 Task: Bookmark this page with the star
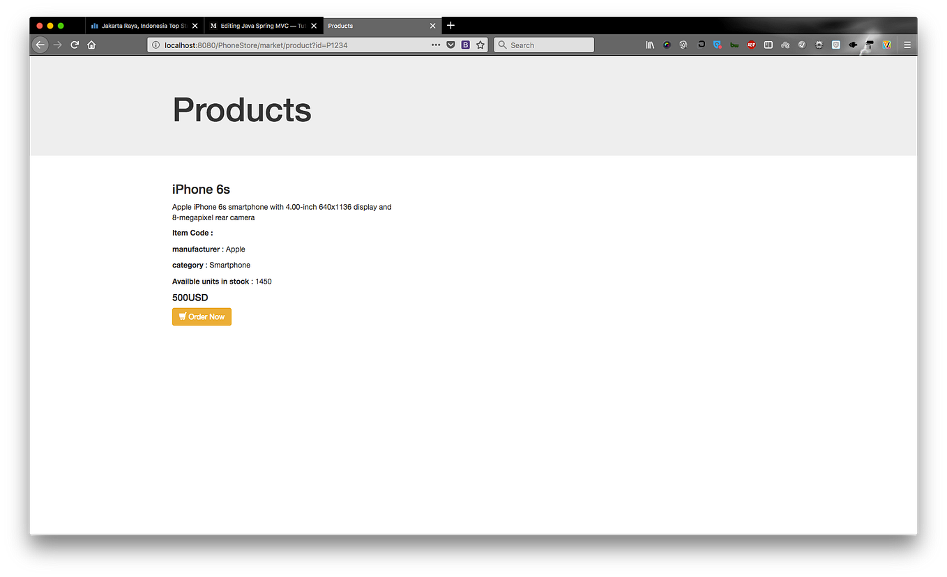pyautogui.click(x=480, y=45)
